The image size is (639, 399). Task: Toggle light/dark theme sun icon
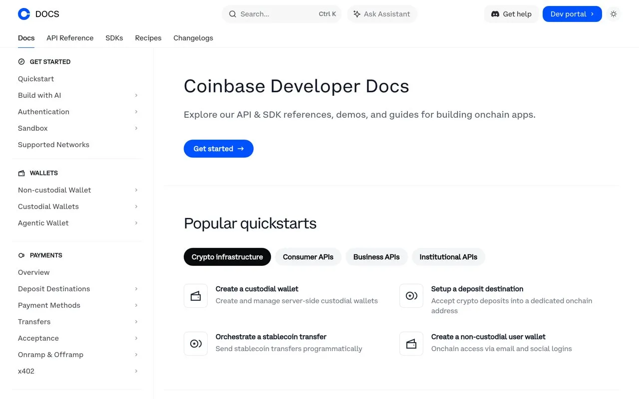tap(614, 14)
